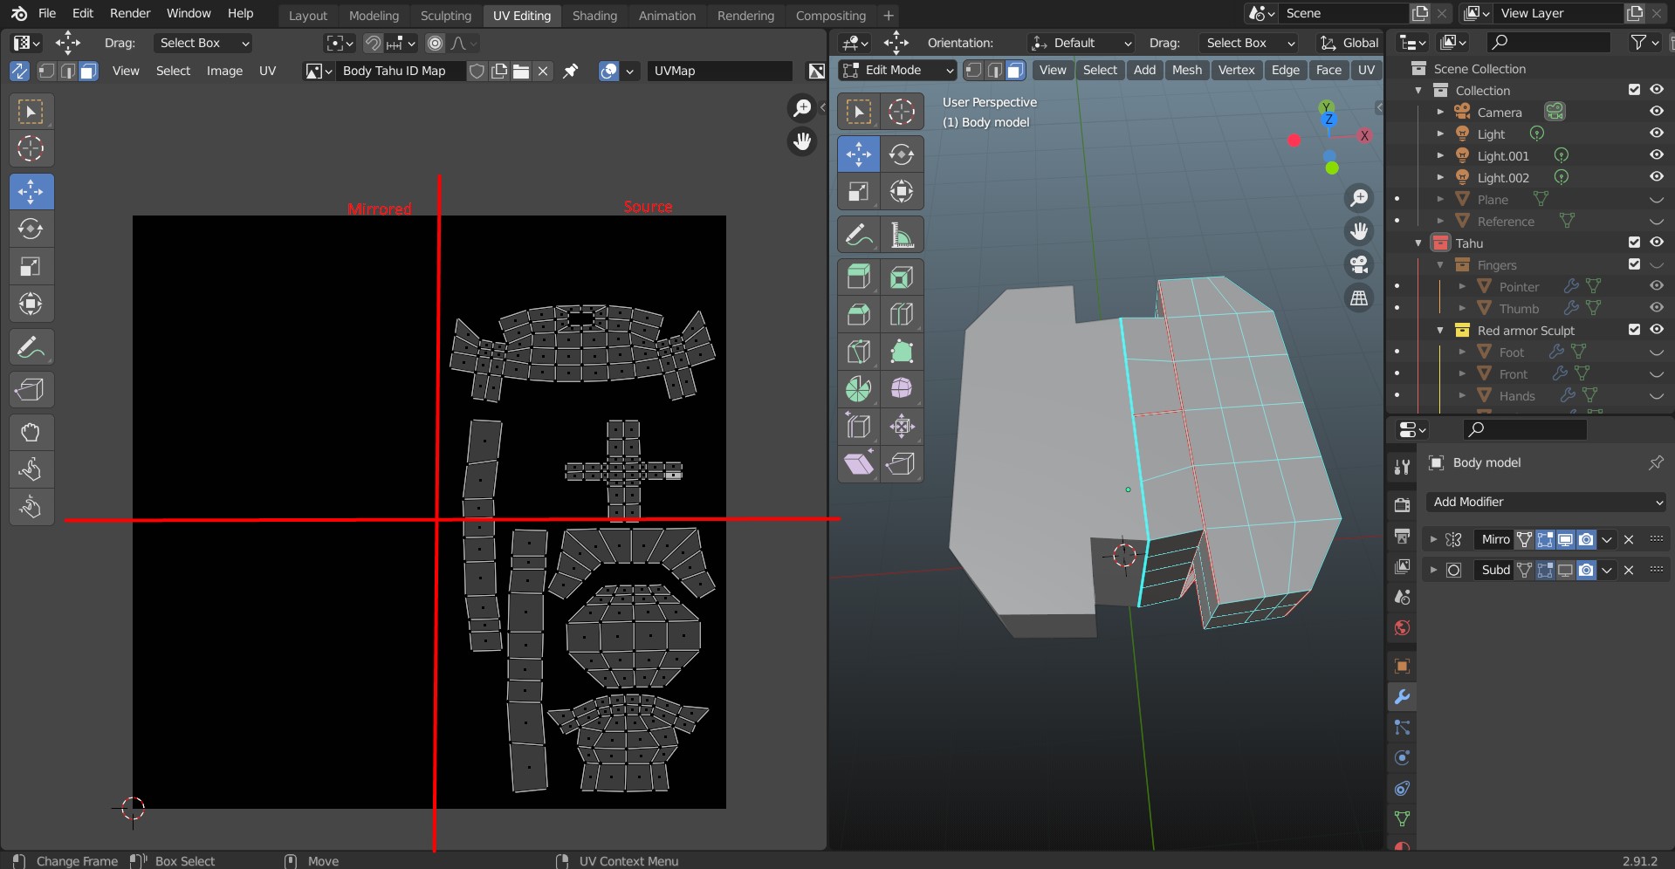Expand the Mirror modifier panel
This screenshot has height=869, width=1675.
[x=1432, y=539]
